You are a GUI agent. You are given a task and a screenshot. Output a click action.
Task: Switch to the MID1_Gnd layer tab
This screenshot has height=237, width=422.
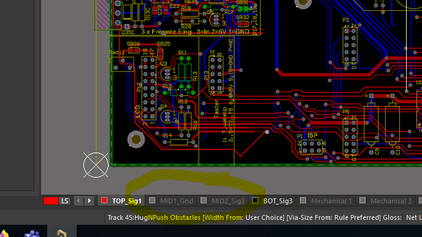tap(171, 201)
